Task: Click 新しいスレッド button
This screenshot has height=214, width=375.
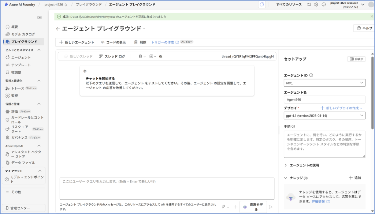Action: click(78, 56)
